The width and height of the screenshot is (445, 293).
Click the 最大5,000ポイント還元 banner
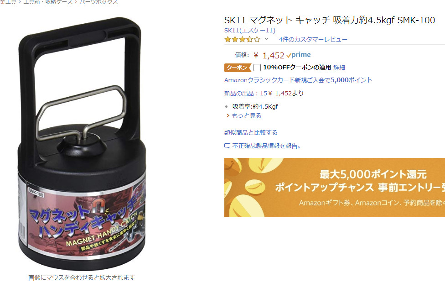point(335,188)
